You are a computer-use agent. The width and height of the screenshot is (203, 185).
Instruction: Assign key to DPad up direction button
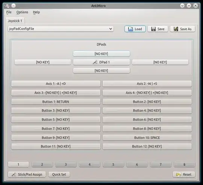tap(101, 54)
